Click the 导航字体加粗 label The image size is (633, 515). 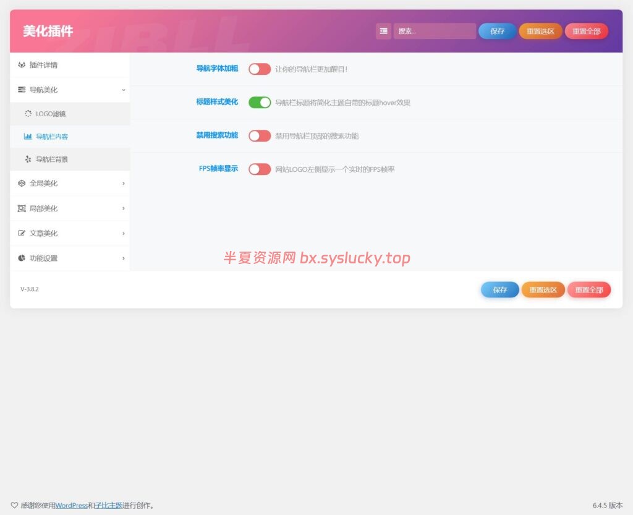217,69
